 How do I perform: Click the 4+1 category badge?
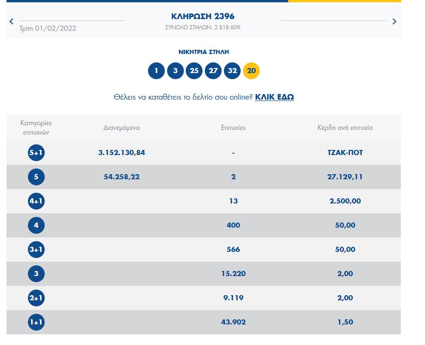36,201
